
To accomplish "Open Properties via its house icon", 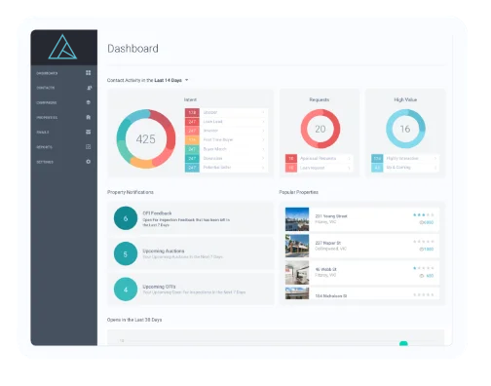I will [x=89, y=117].
